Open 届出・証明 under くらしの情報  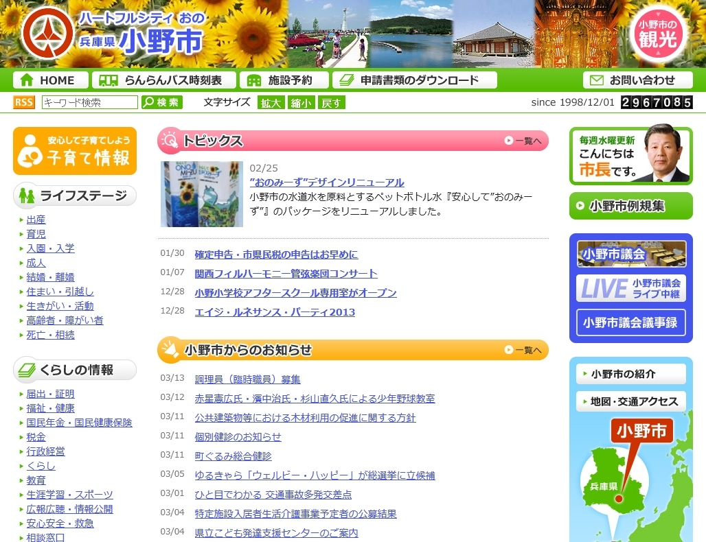pos(50,394)
